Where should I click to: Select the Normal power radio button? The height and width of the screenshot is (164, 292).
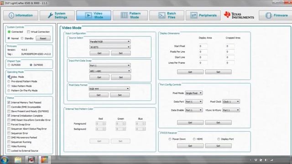coord(9,38)
